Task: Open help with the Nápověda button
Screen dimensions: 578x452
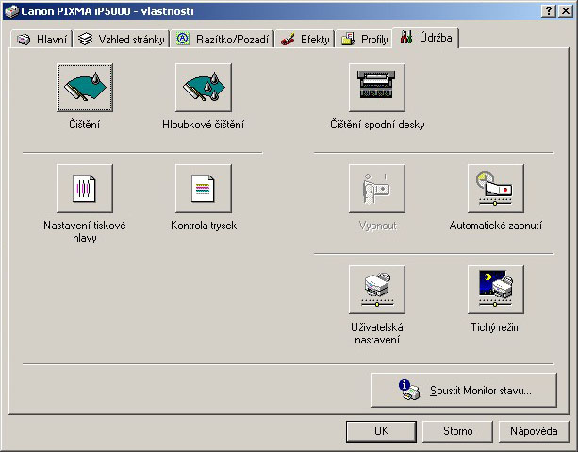Action: click(x=534, y=431)
